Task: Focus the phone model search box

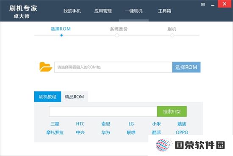Action: [103, 111]
